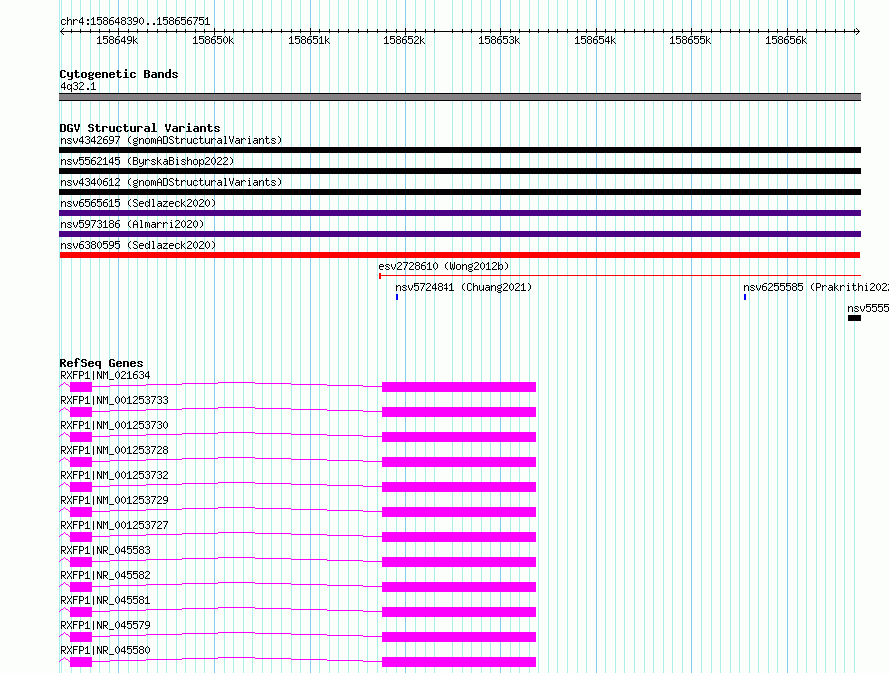889x673 pixels.
Task: Click the 158649k ruler tick label
Action: point(117,40)
